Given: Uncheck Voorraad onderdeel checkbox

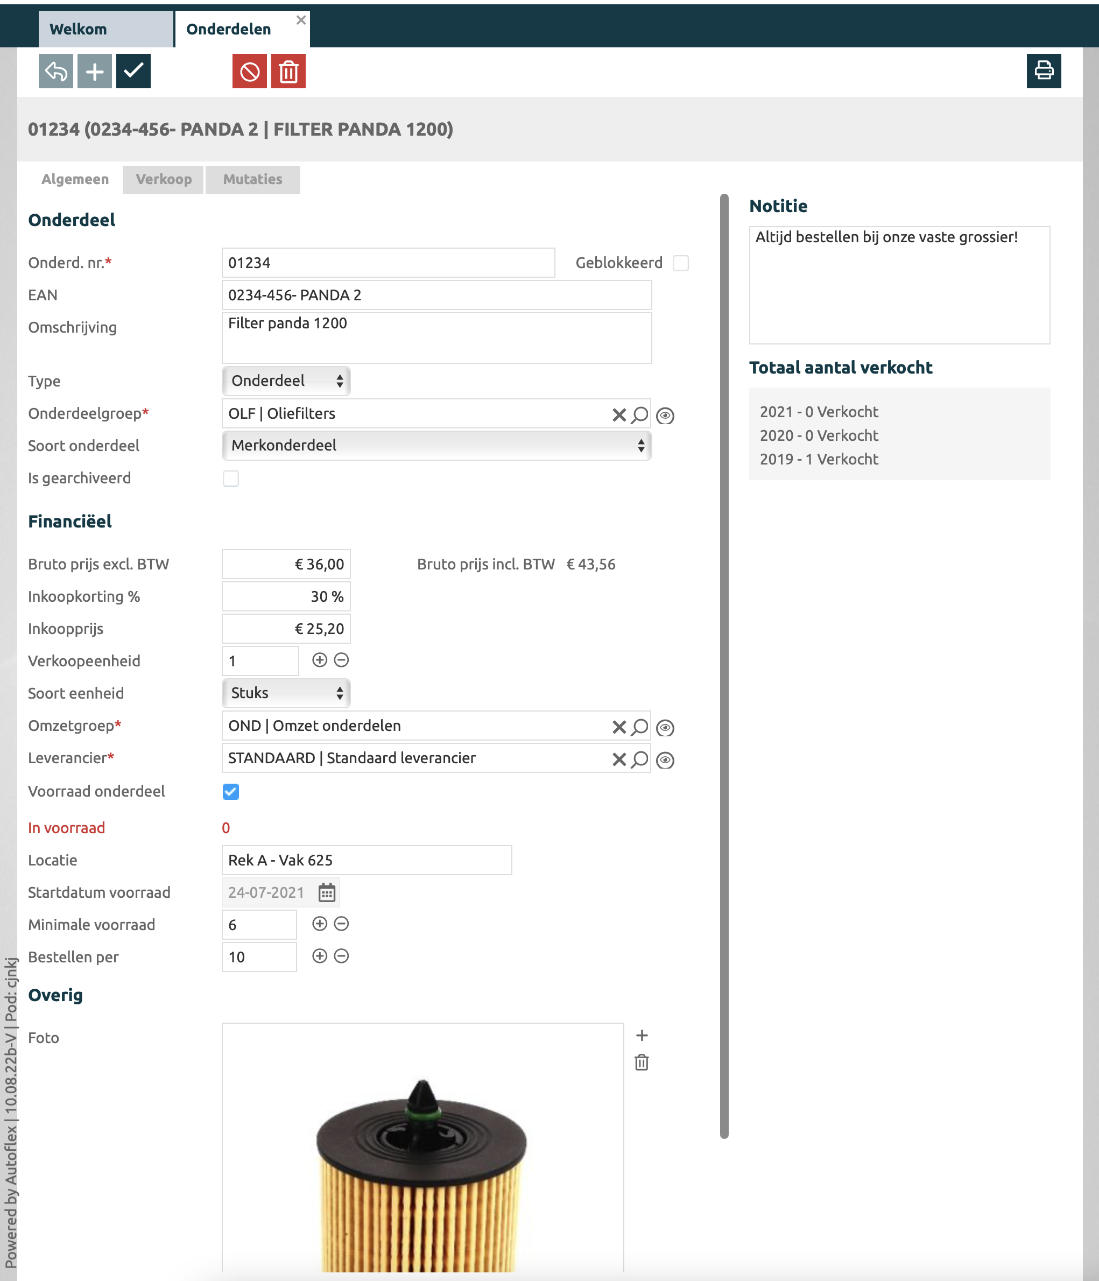Looking at the screenshot, I should click(230, 791).
